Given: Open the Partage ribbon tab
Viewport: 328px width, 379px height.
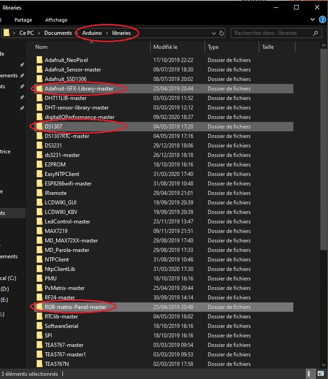Looking at the screenshot, I should click(23, 20).
